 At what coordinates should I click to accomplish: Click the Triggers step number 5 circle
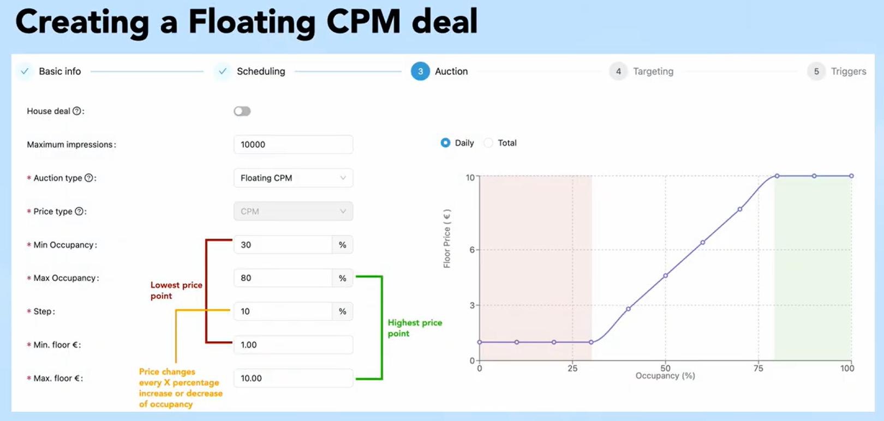816,71
